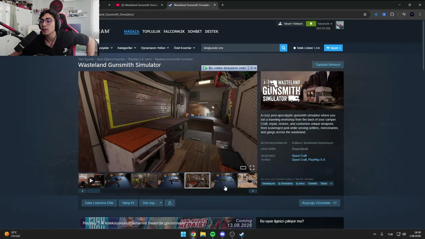
Task: Switch to the YouTube Wasteland Gunsmith tab
Action: 139,5
